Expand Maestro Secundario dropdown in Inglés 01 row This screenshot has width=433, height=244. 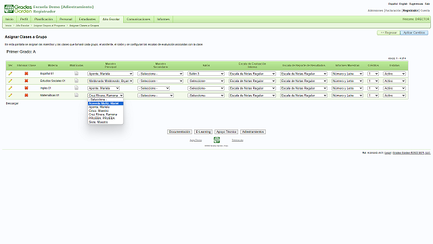tap(154, 88)
